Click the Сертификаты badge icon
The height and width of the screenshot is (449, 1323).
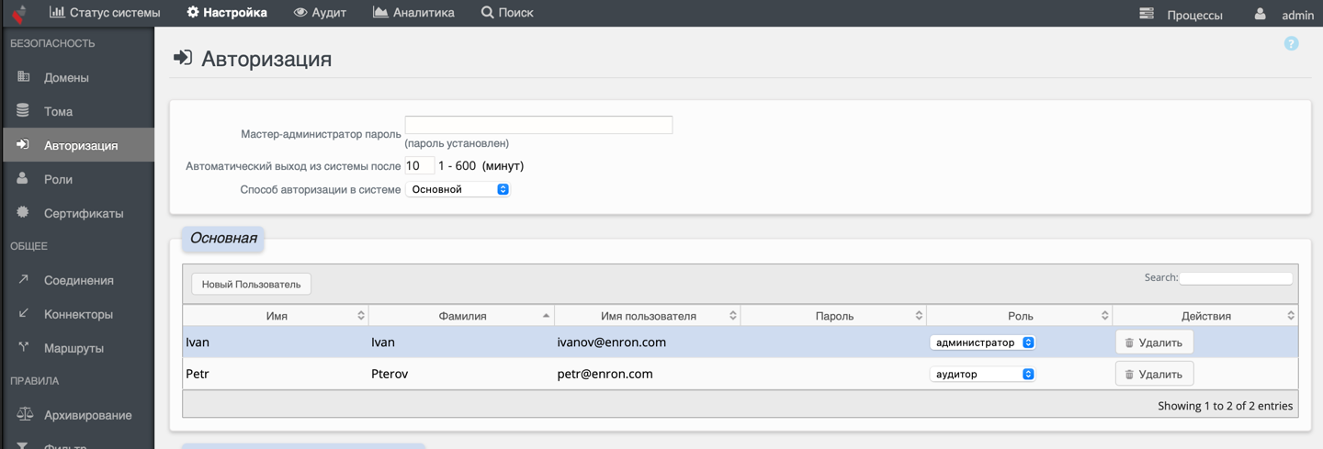pos(24,213)
